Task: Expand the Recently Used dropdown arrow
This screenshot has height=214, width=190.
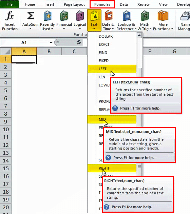Action: [x=52, y=29]
